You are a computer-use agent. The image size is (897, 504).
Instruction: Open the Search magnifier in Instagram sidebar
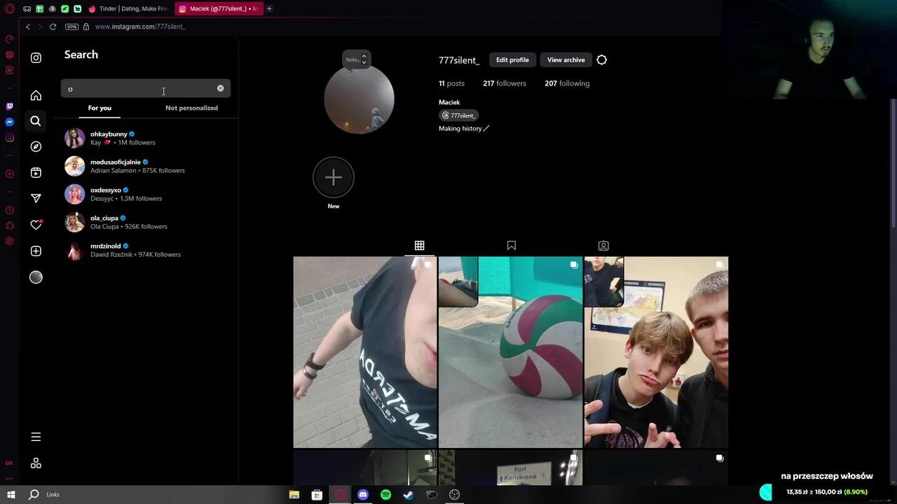click(x=36, y=121)
